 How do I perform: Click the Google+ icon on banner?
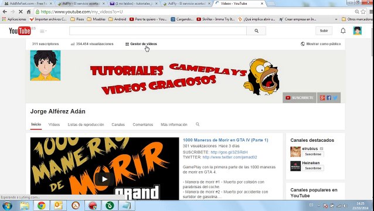[x=322, y=98]
